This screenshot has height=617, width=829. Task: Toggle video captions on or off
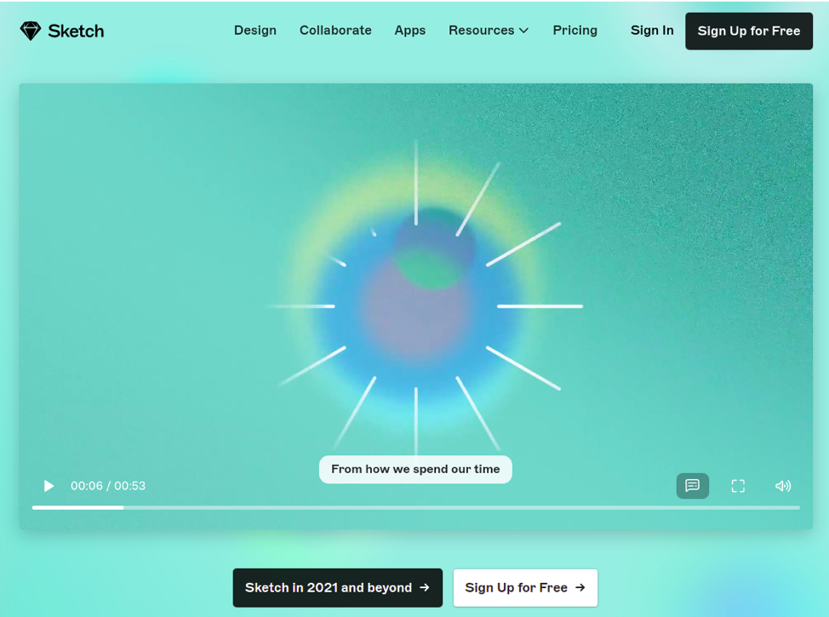(x=692, y=486)
